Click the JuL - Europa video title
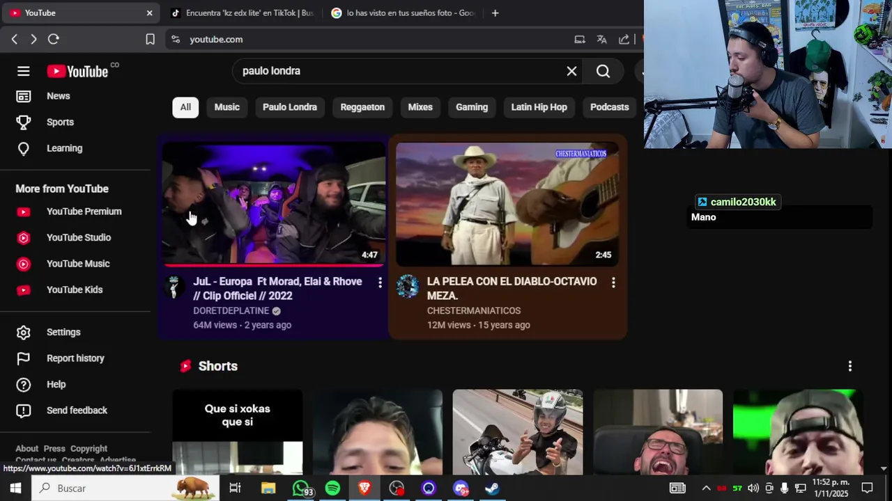The height and width of the screenshot is (501, 892). point(277,289)
